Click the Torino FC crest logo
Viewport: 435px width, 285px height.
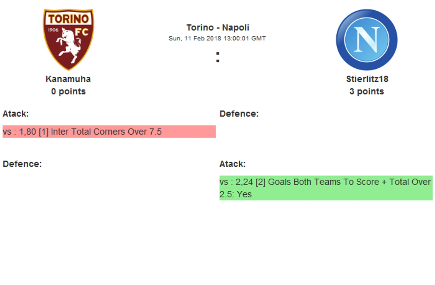tap(69, 40)
